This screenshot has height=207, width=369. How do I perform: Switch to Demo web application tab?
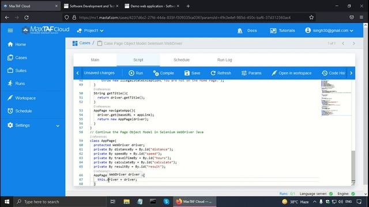click(152, 6)
